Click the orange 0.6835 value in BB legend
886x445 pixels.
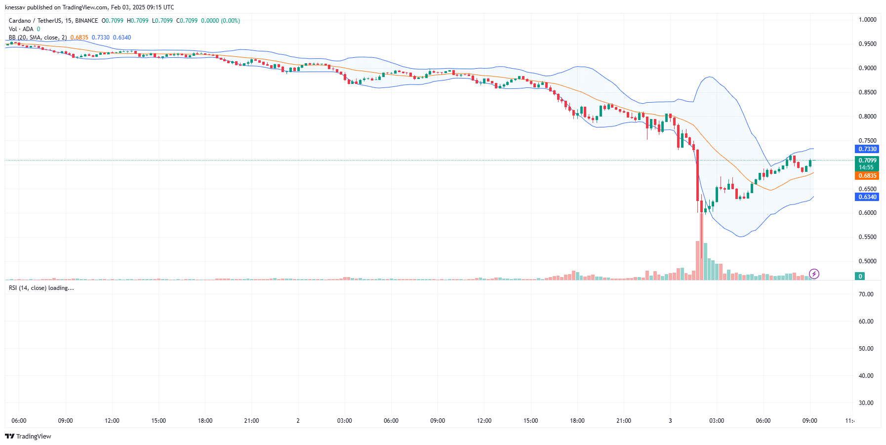point(79,38)
